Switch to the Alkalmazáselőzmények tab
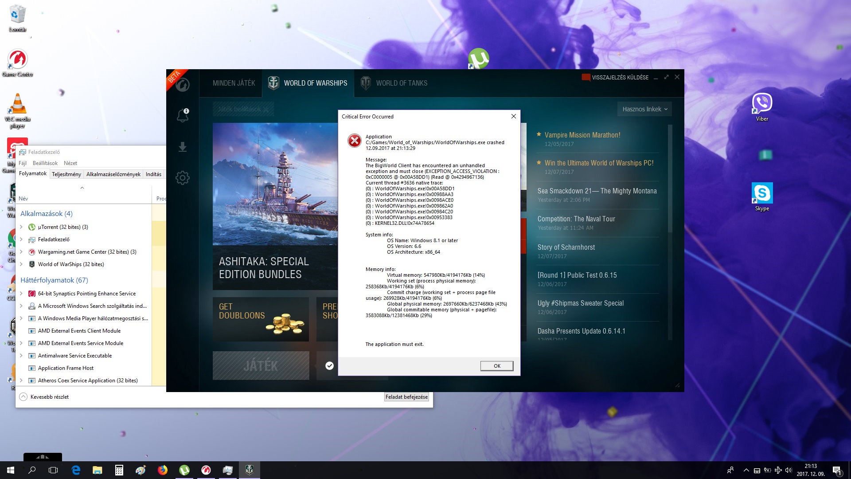This screenshot has width=851, height=479. [x=113, y=174]
